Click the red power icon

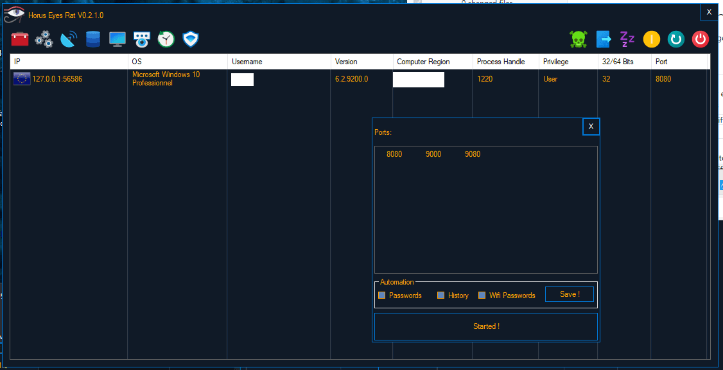pyautogui.click(x=701, y=40)
